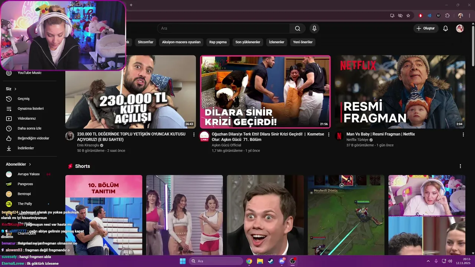Screen dimensions: 475x267
Task: Open the red hand adblock extension
Action: tap(420, 16)
